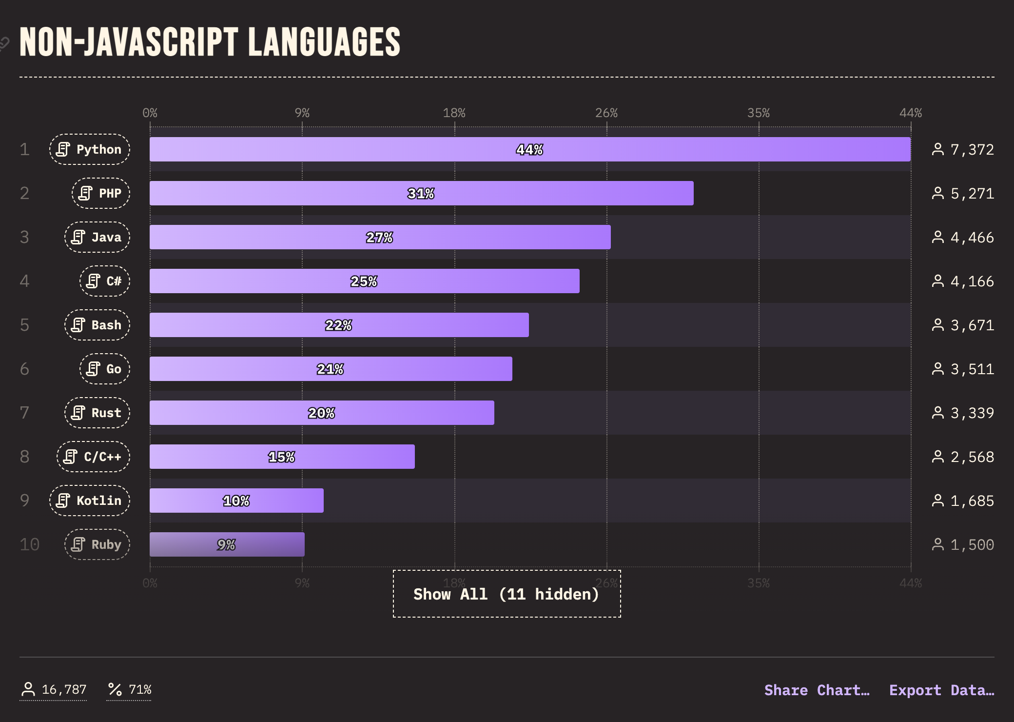Click the C/C++ language label
The width and height of the screenshot is (1014, 722).
click(93, 457)
